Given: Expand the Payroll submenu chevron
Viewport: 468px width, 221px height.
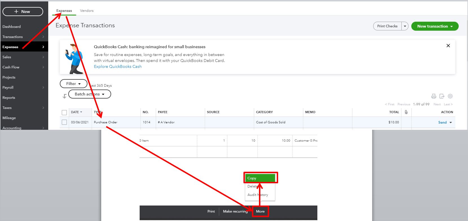Looking at the screenshot, I should [43, 88].
